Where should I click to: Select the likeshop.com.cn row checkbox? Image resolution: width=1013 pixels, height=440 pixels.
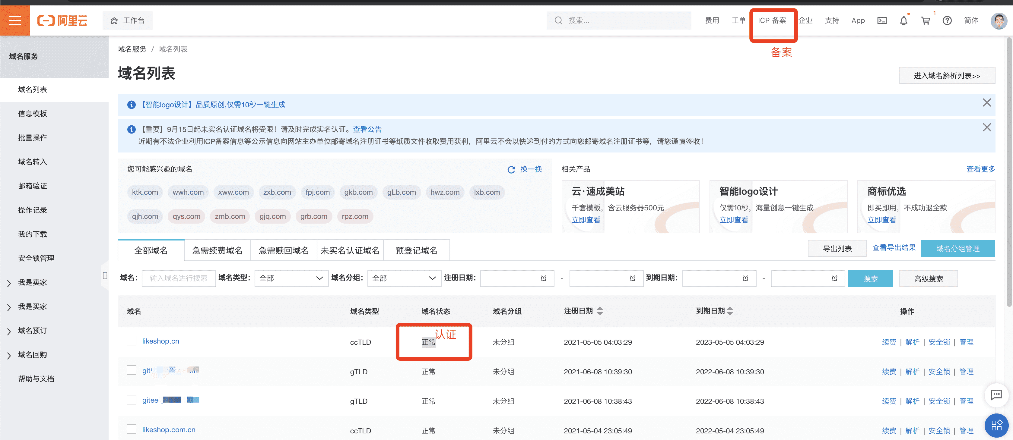[x=131, y=429]
